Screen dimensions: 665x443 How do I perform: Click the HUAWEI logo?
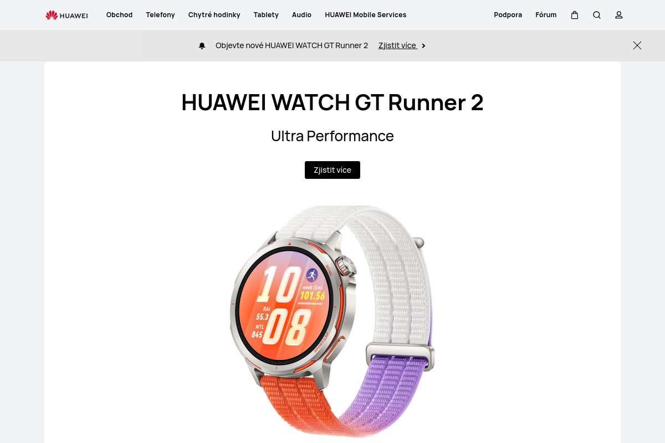click(66, 15)
